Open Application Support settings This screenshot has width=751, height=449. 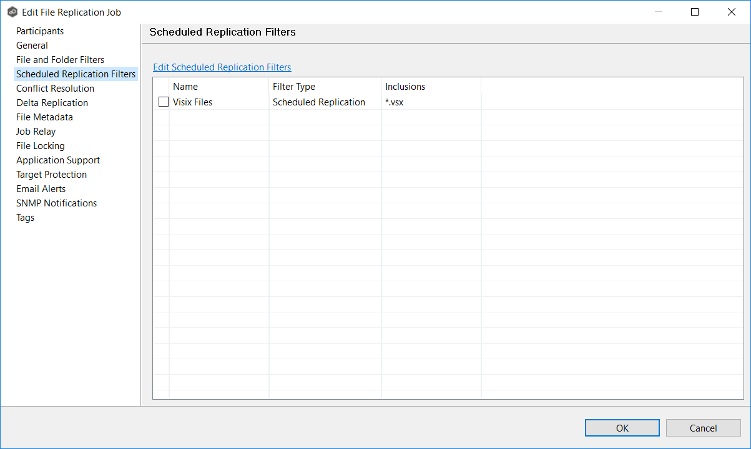click(58, 160)
